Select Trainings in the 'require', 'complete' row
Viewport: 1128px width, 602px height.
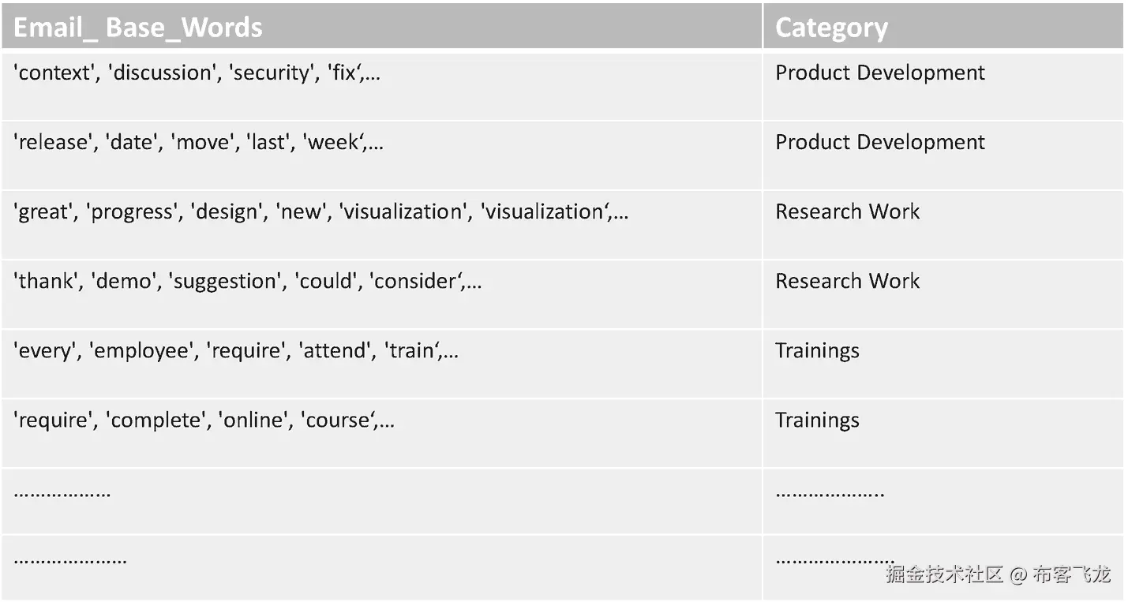tap(817, 421)
